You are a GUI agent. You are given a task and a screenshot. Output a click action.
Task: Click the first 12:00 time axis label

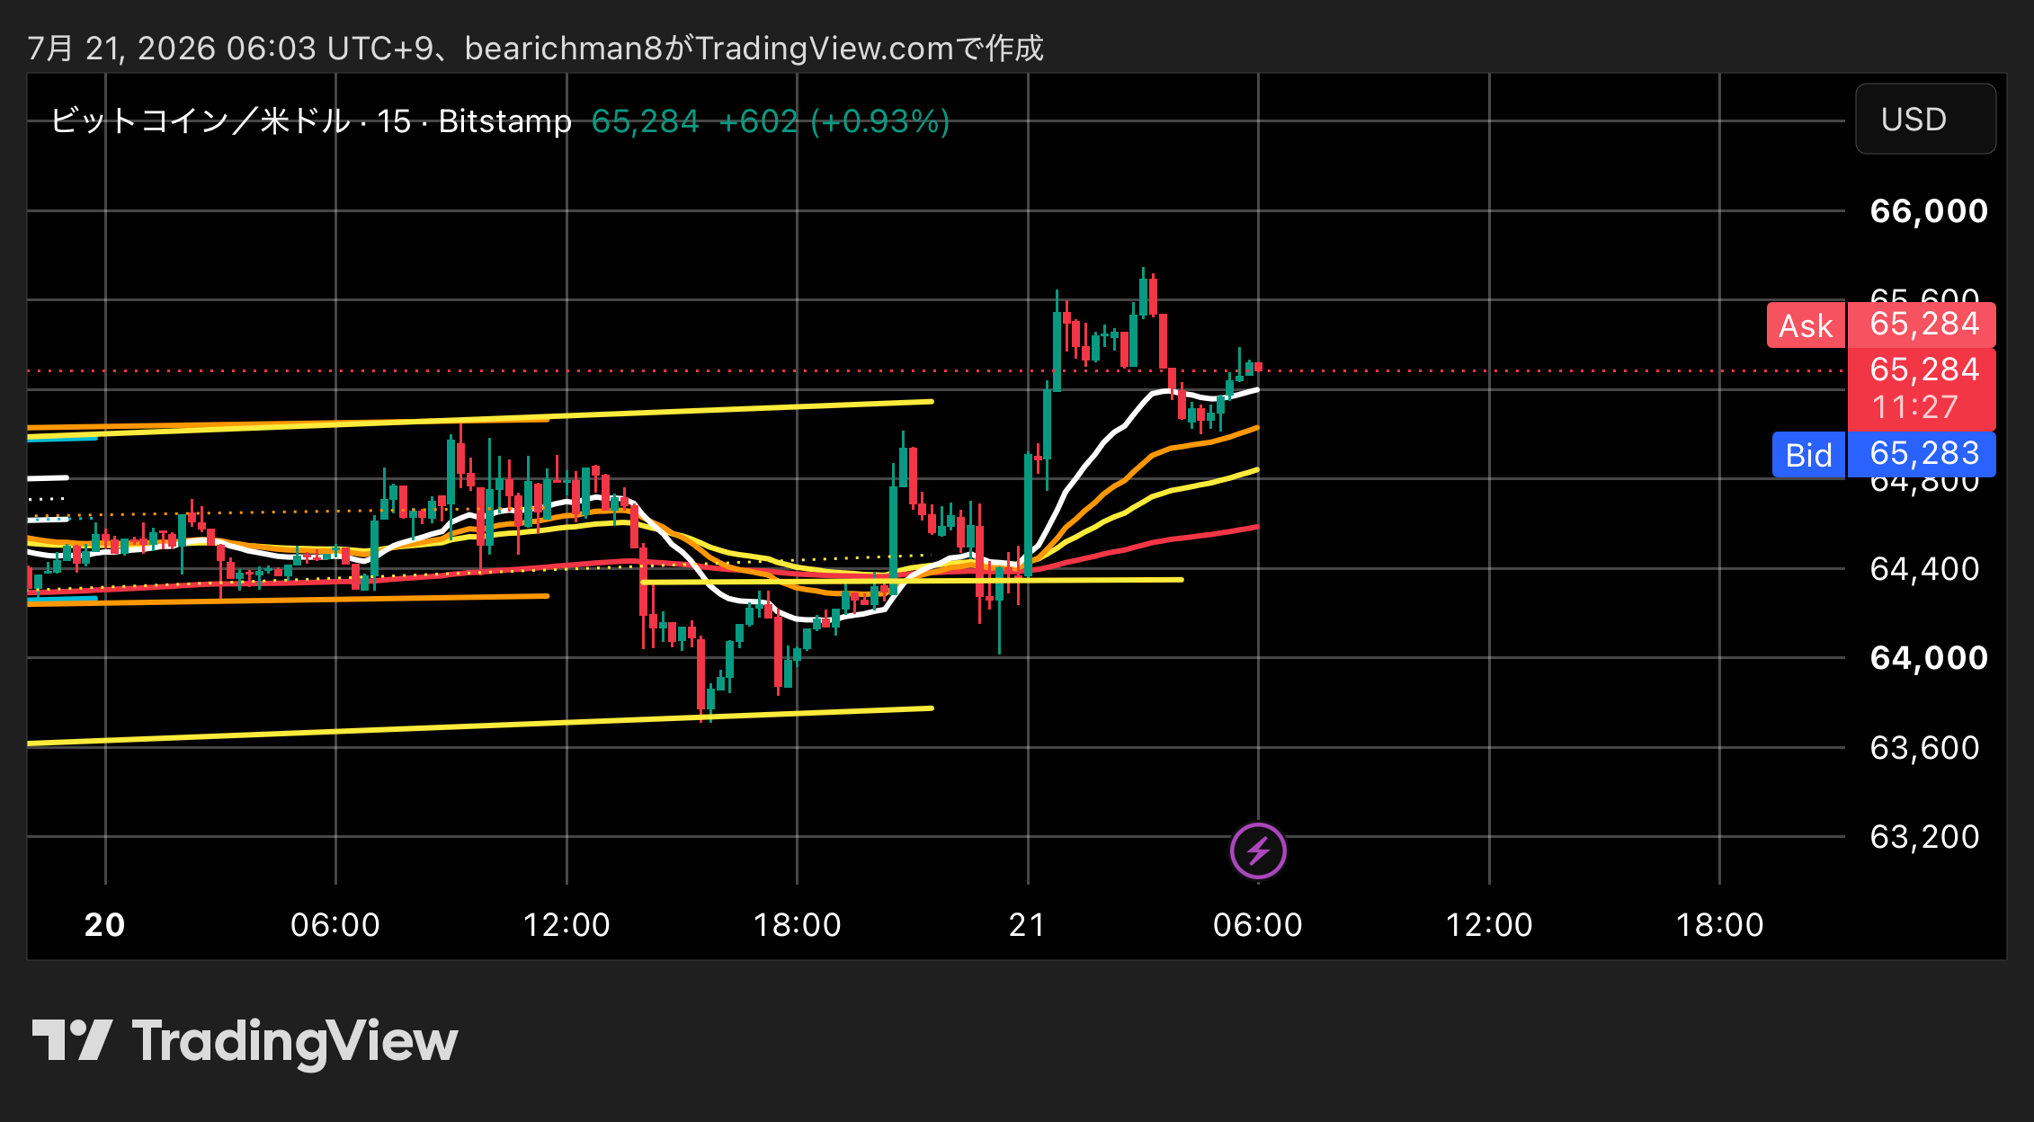[566, 925]
